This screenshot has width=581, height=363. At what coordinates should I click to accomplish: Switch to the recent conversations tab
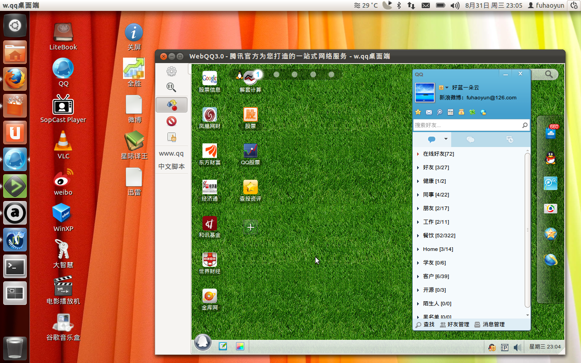tap(510, 139)
